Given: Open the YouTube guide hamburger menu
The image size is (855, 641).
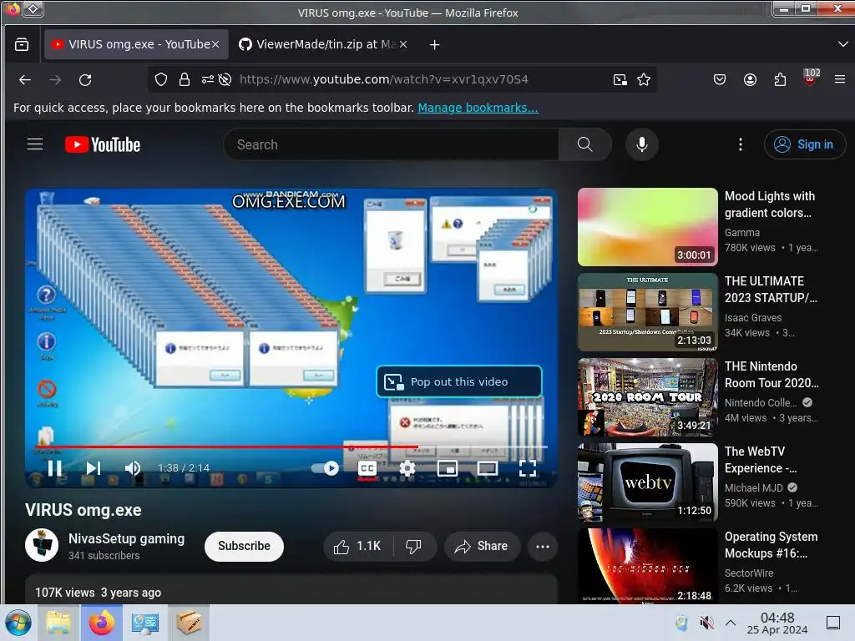Looking at the screenshot, I should pyautogui.click(x=35, y=144).
